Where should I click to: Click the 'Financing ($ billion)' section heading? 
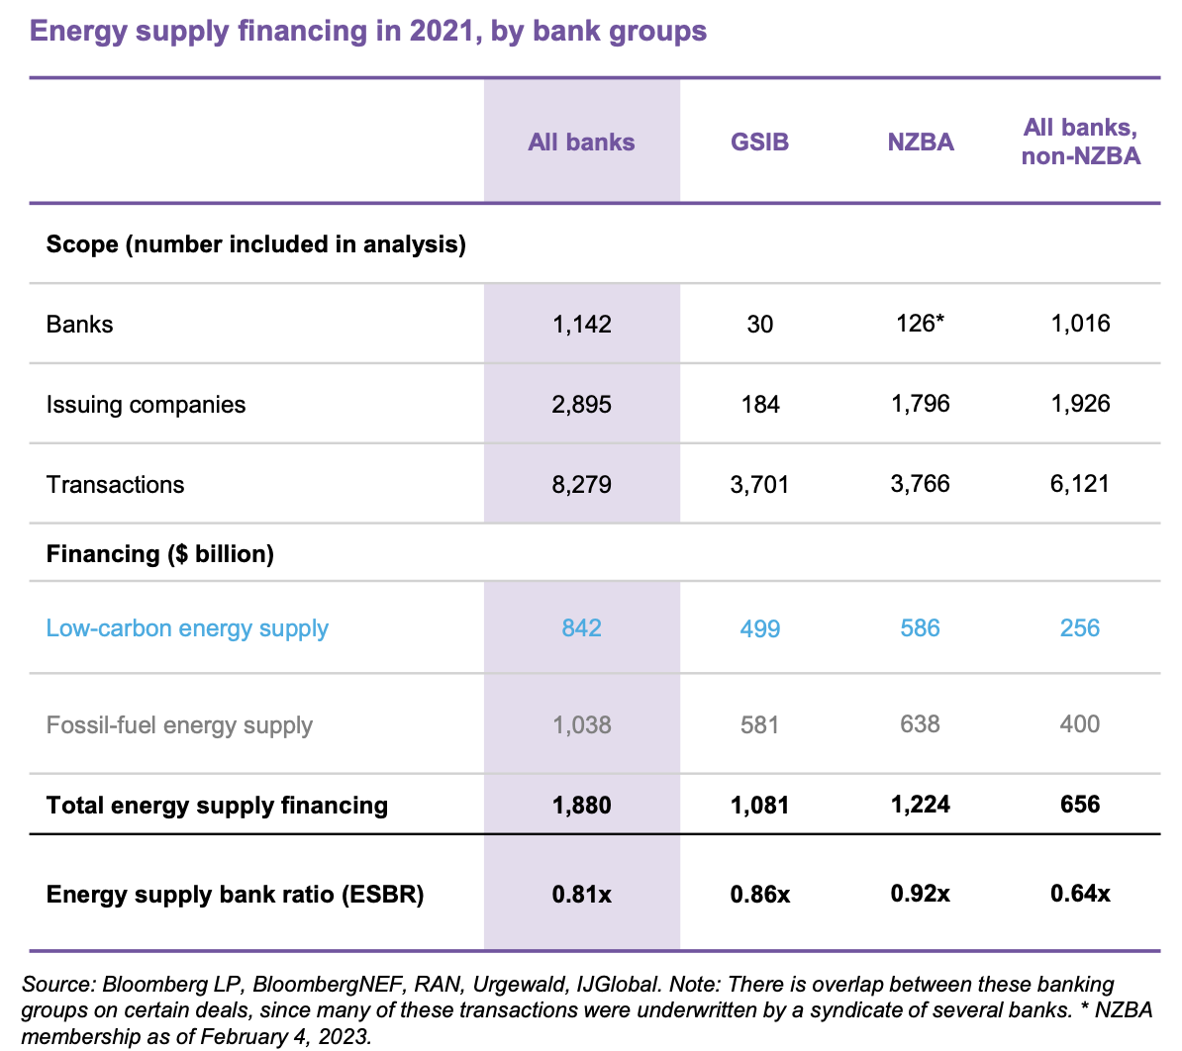pyautogui.click(x=159, y=553)
